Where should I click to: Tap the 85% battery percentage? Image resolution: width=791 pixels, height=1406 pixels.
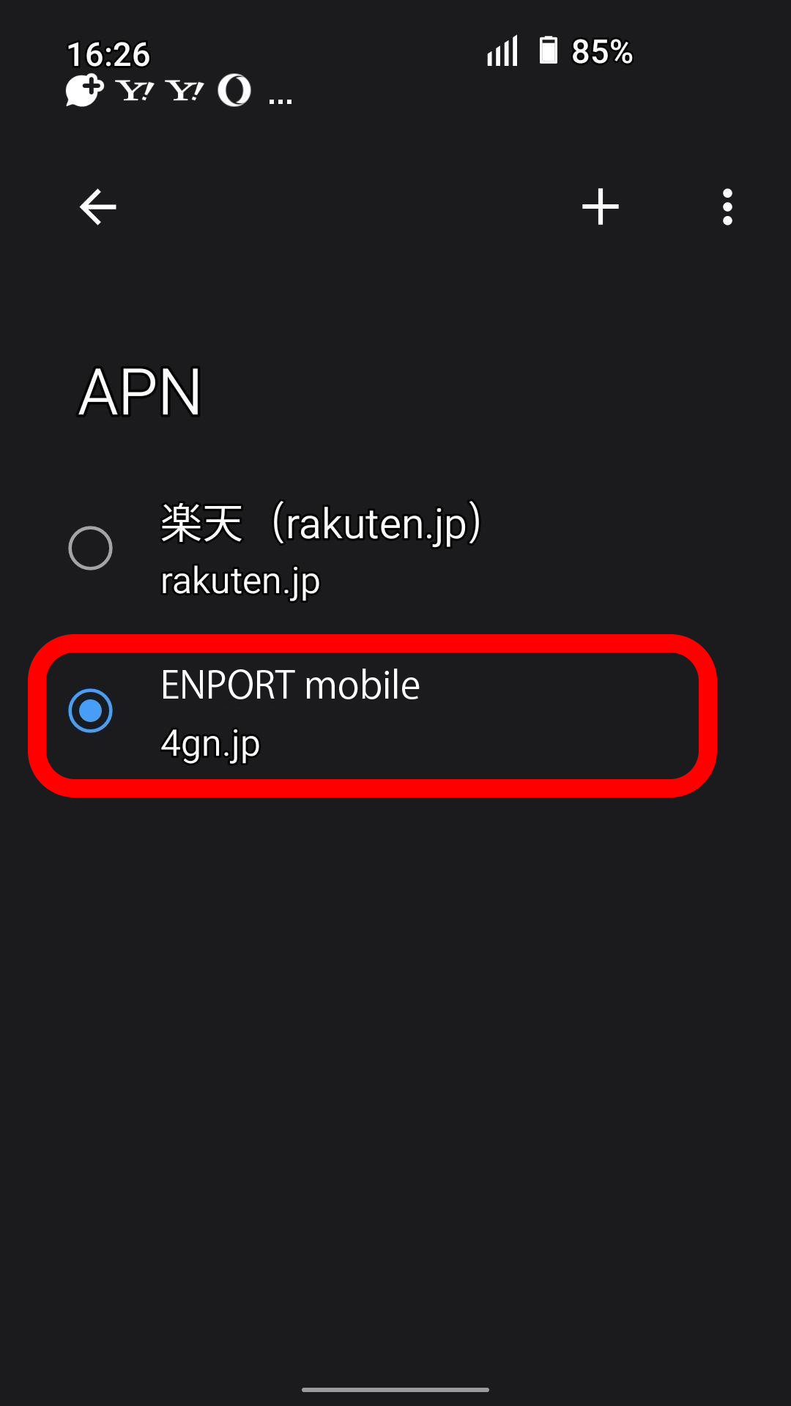tap(602, 52)
